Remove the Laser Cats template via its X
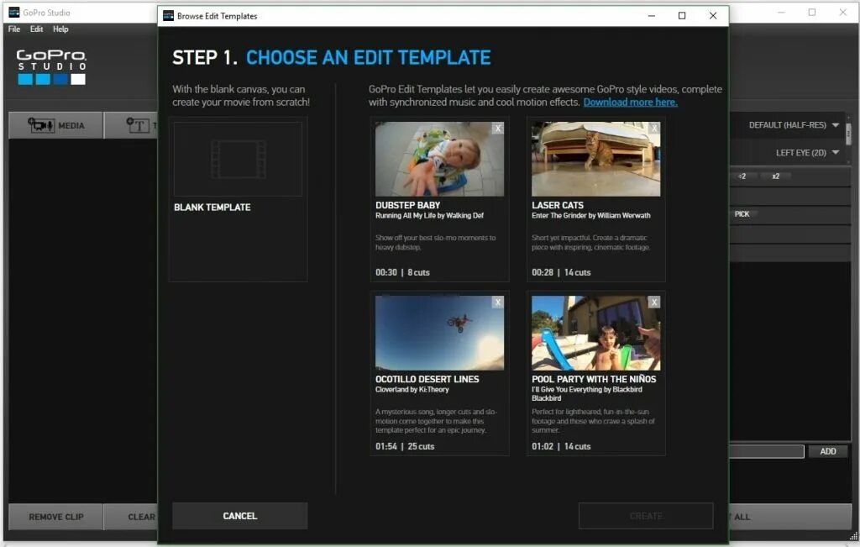Screen dimensions: 860x547 653,129
